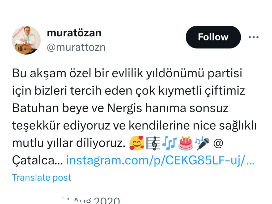
Task: Click the birthday cake emoji
Action: [186, 143]
